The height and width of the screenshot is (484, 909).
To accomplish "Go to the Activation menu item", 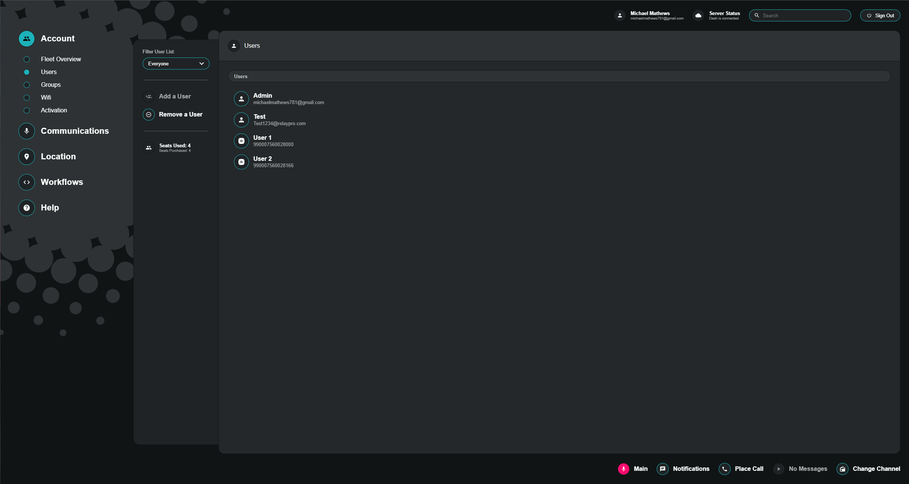I will 54,110.
